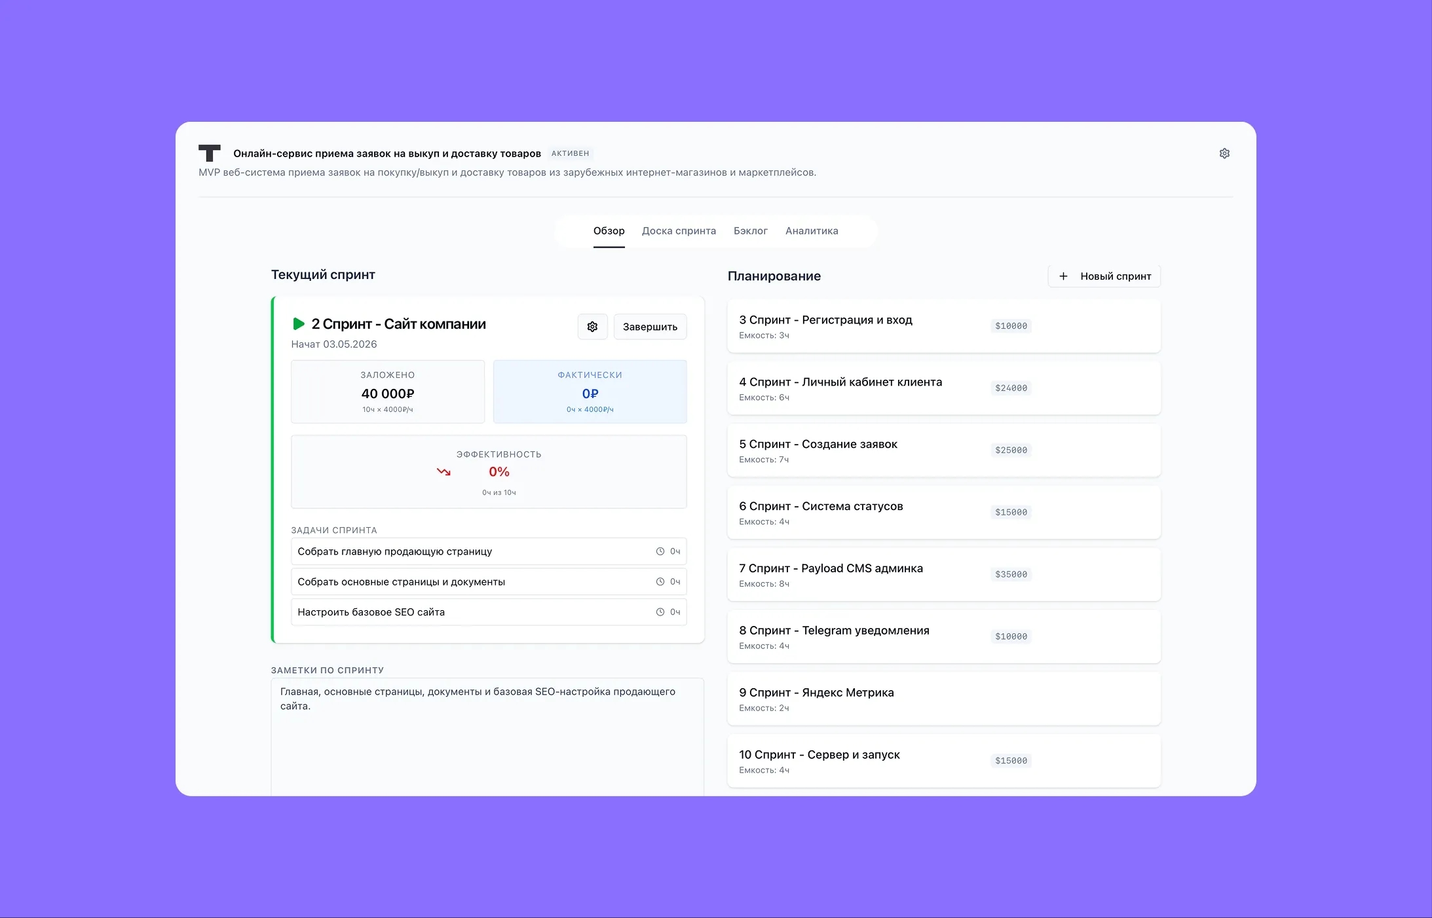The height and width of the screenshot is (918, 1432).
Task: Open card 3 Спринт - Регистрация и вход
Action: (943, 326)
